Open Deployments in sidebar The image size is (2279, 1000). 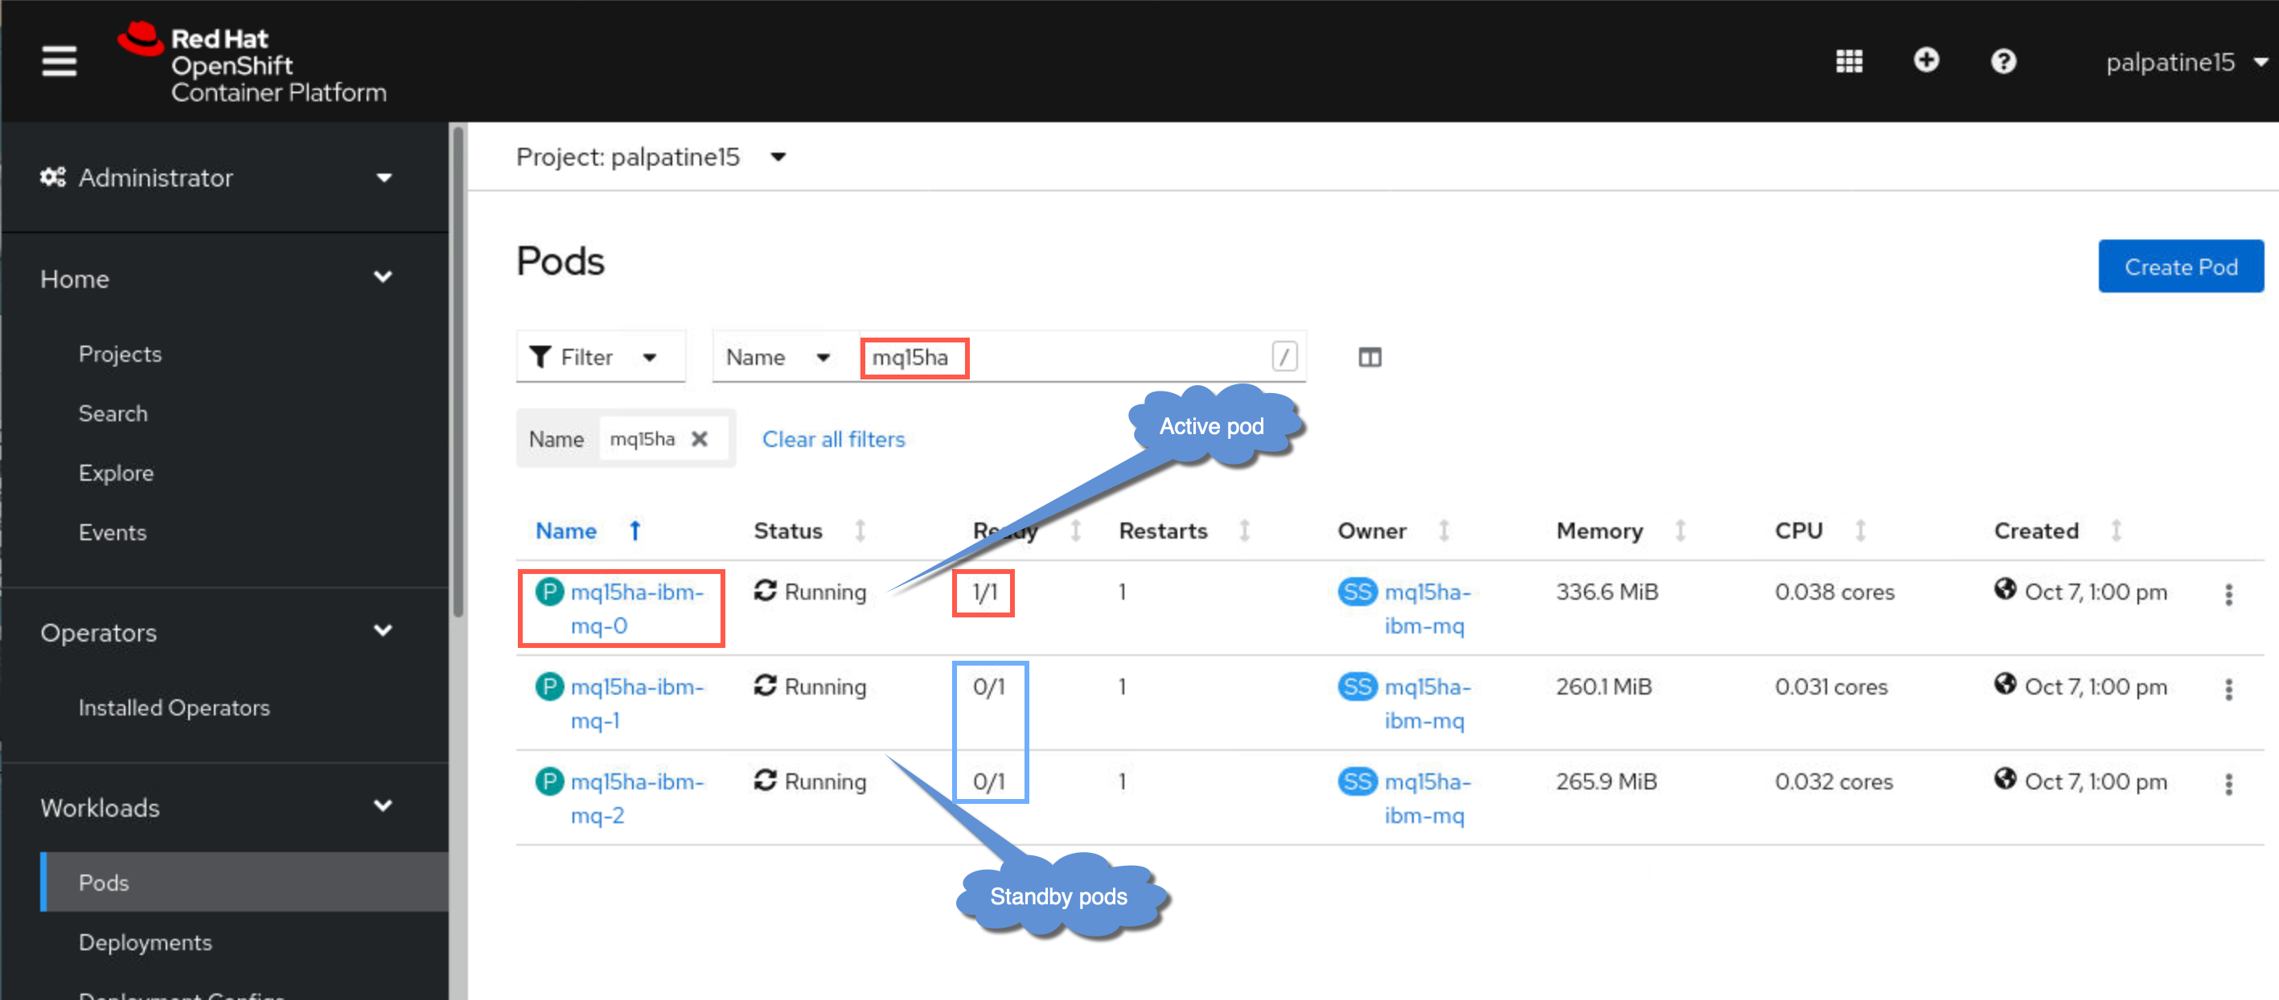[145, 943]
